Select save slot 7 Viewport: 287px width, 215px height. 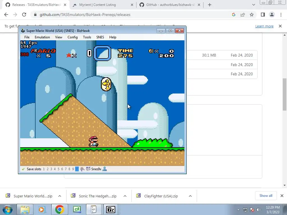point(66,169)
